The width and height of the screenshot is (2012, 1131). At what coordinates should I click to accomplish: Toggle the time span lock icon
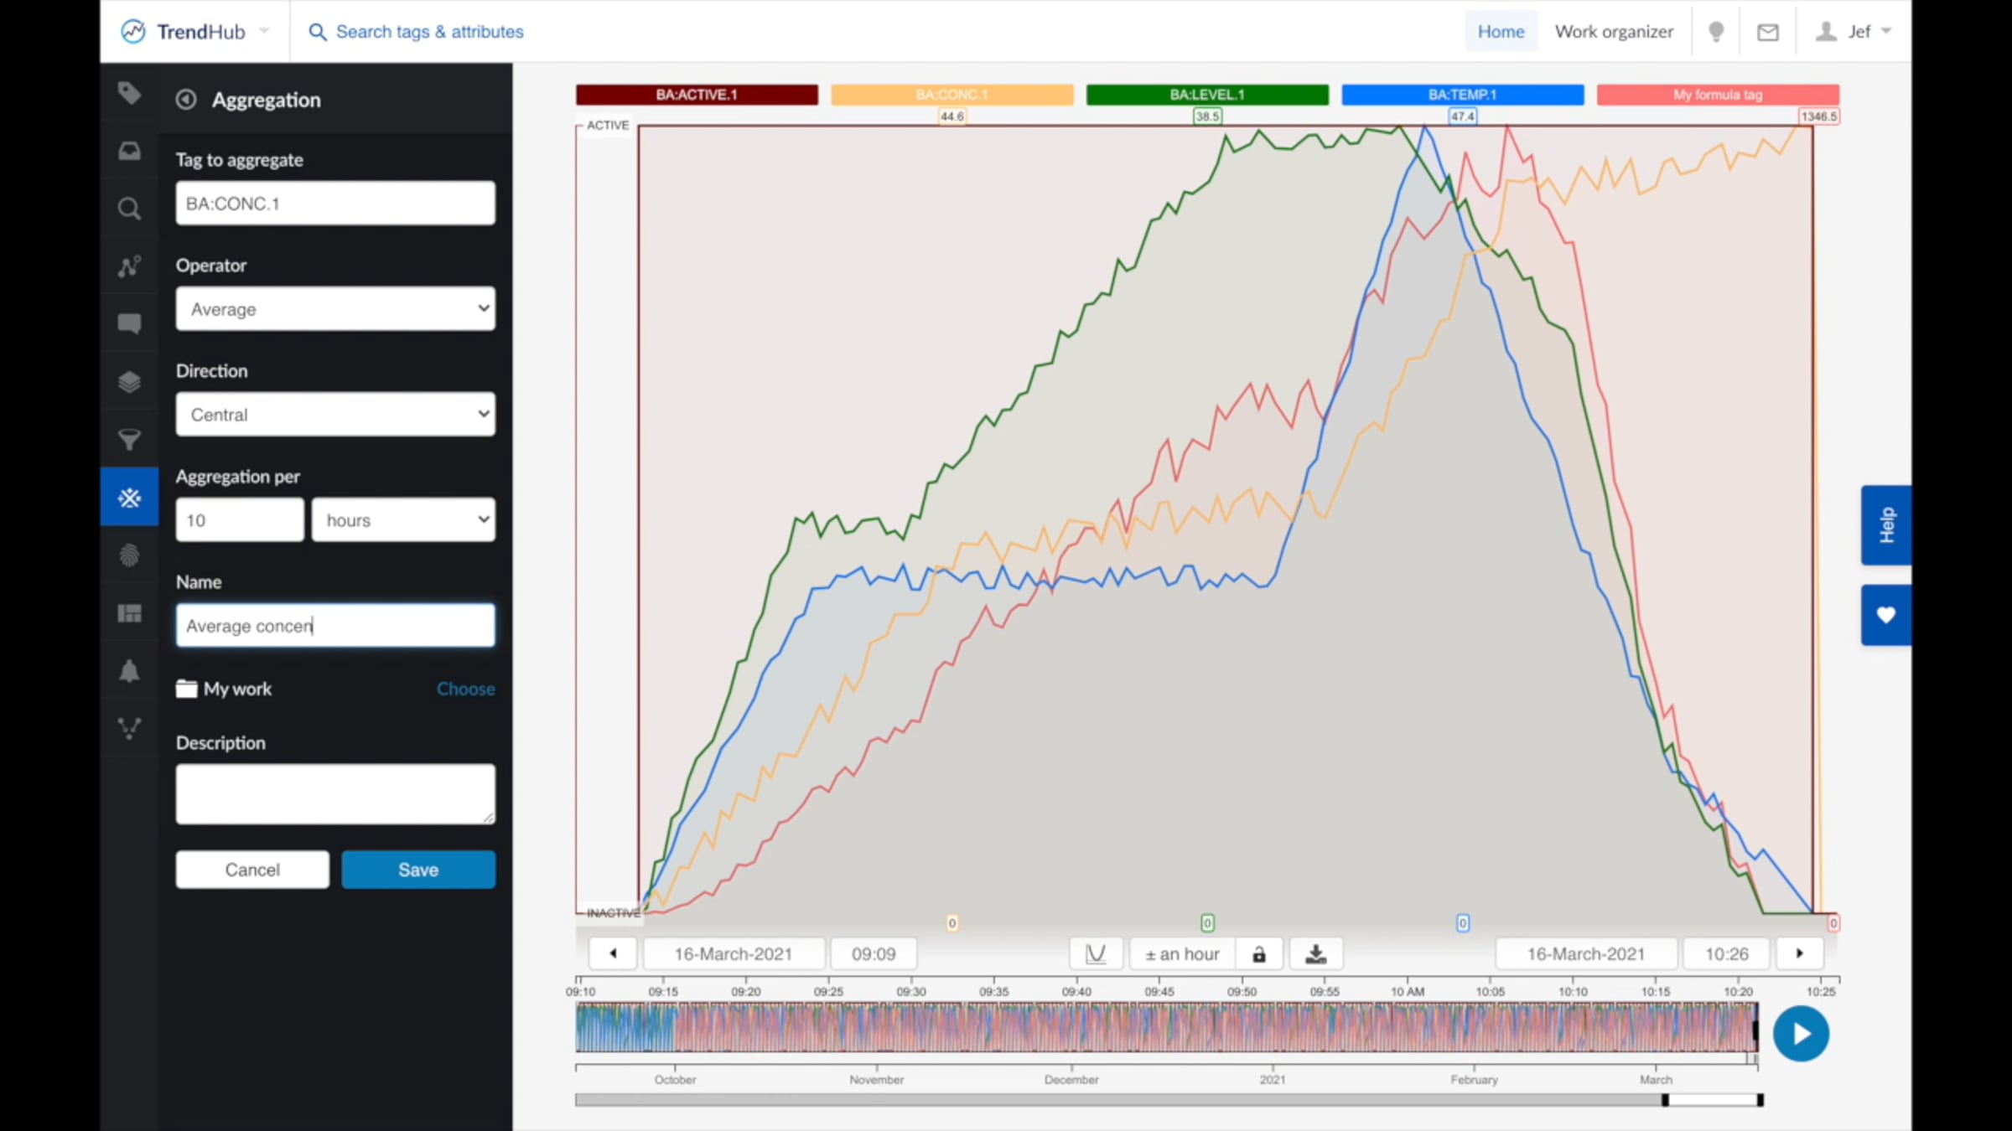(x=1258, y=953)
